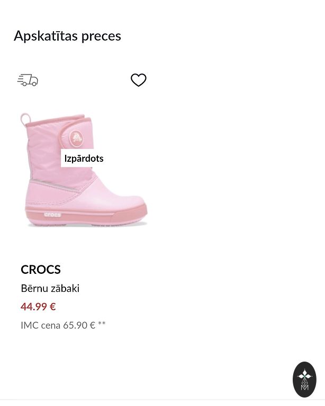Image resolution: width=325 pixels, height=406 pixels.
Task: Click the Izpārdots sold-out badge
Action: tap(84, 158)
